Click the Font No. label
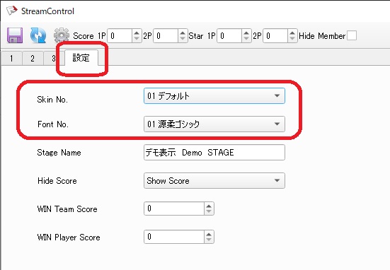The height and width of the screenshot is (270, 390). click(53, 124)
